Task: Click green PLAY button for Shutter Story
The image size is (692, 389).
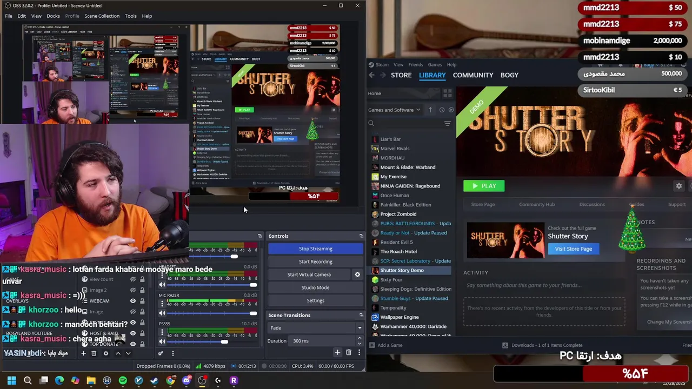Action: pyautogui.click(x=484, y=186)
